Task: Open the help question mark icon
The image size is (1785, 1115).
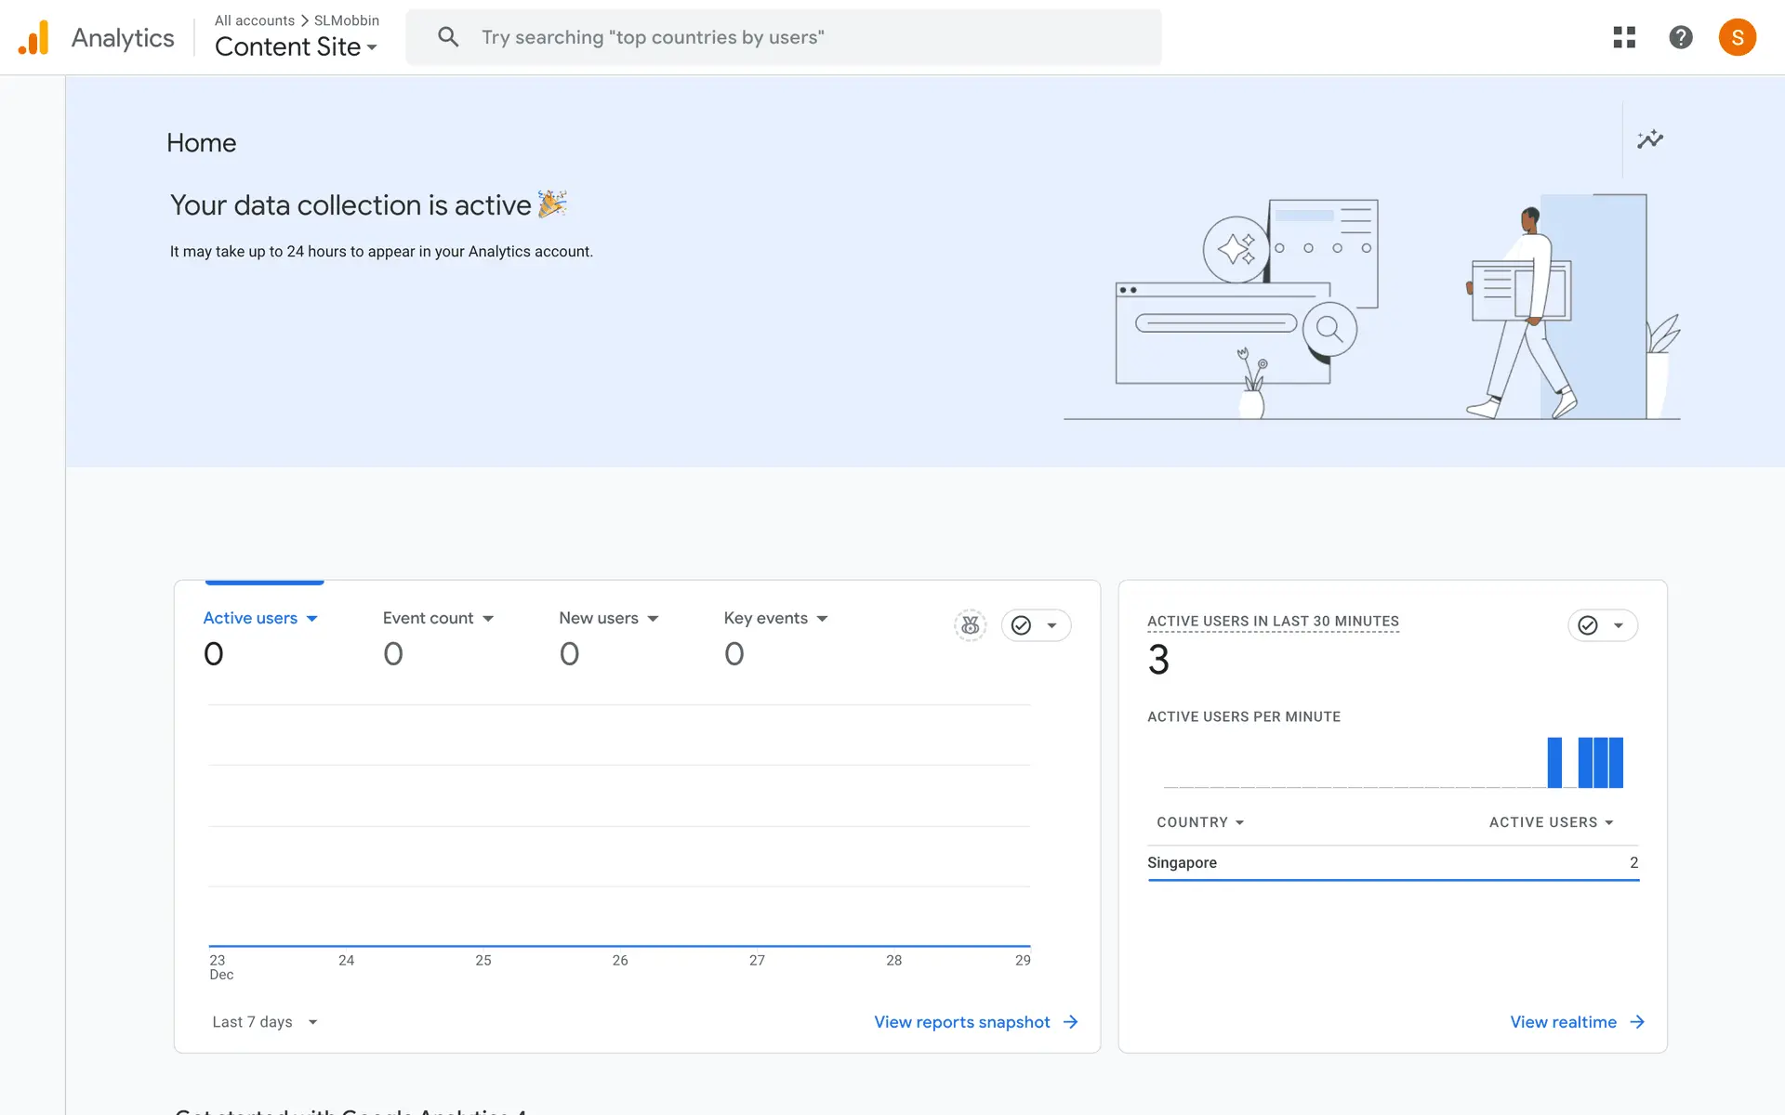Action: [1680, 37]
